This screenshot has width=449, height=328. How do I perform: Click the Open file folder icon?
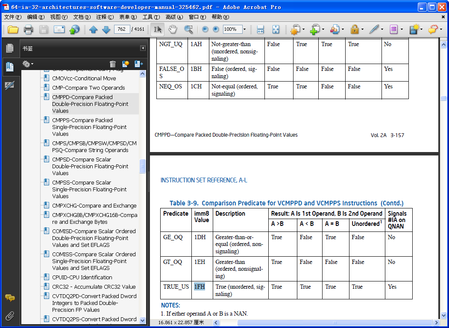(x=13, y=29)
